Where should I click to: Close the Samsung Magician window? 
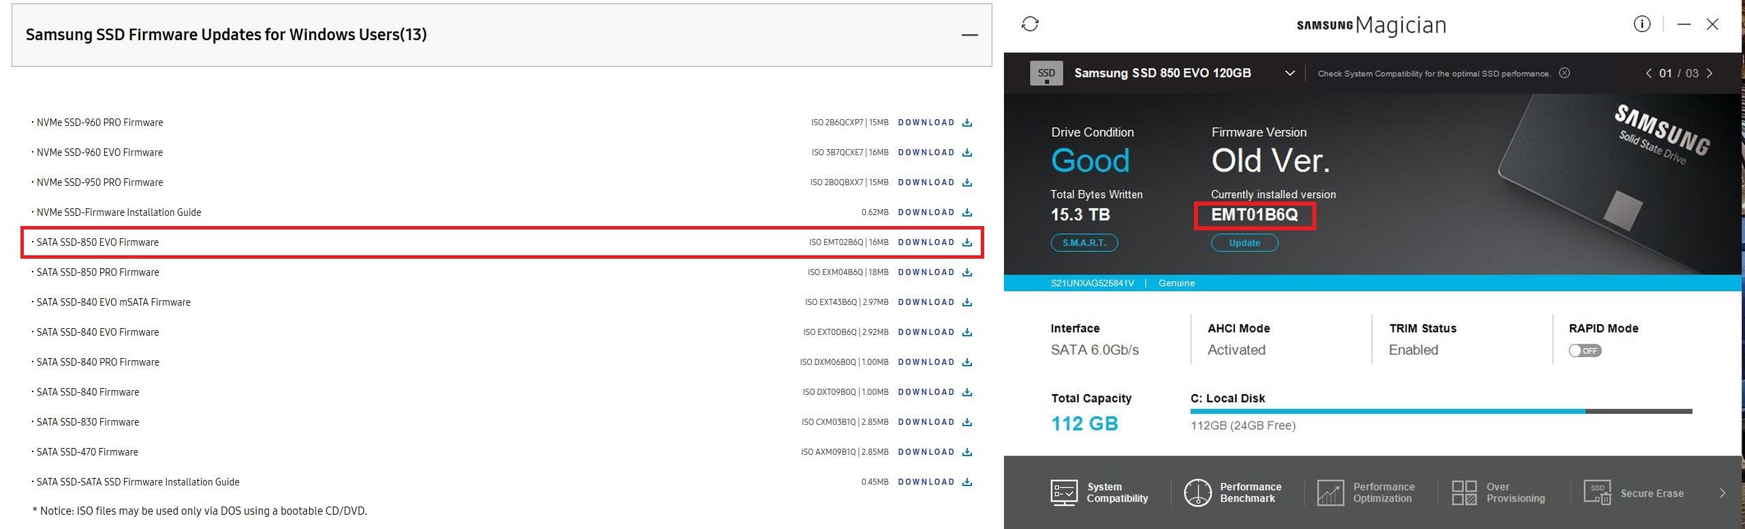[1712, 25]
